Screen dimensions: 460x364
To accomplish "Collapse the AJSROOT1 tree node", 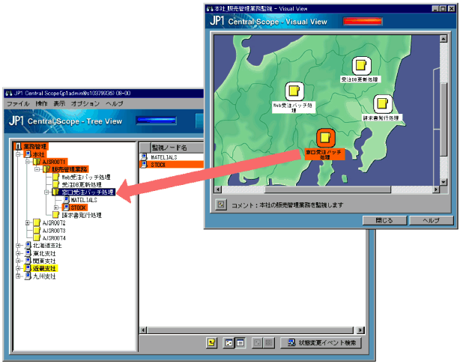I will [27, 162].
